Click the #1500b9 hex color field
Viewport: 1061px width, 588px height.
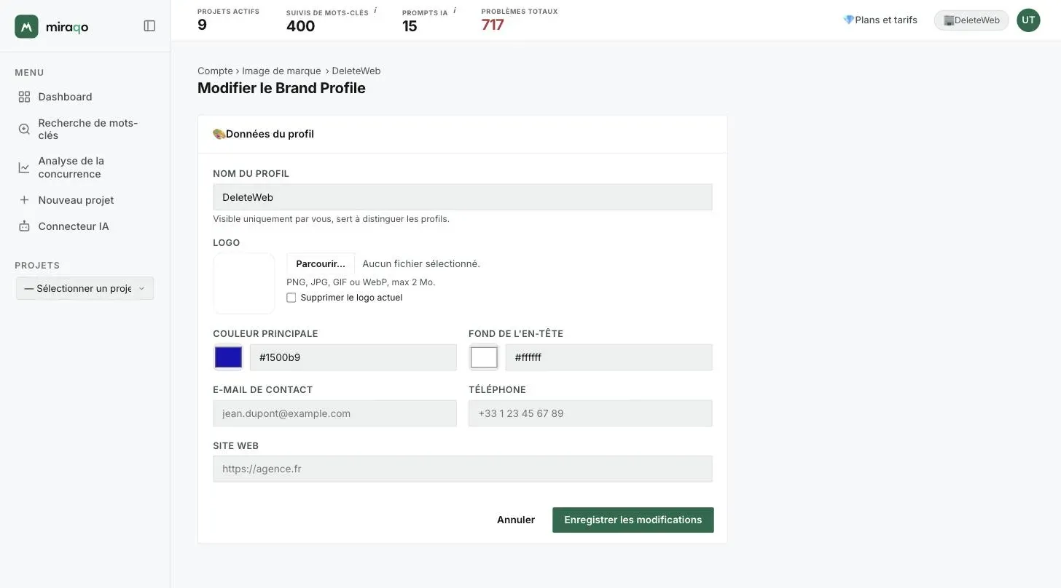tap(353, 357)
